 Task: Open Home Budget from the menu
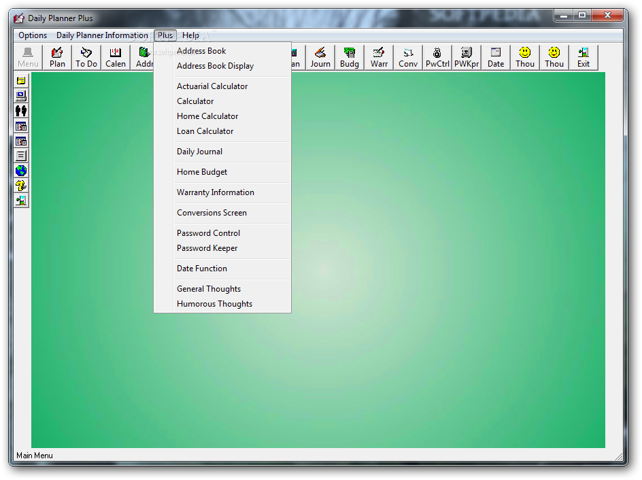(x=222, y=172)
